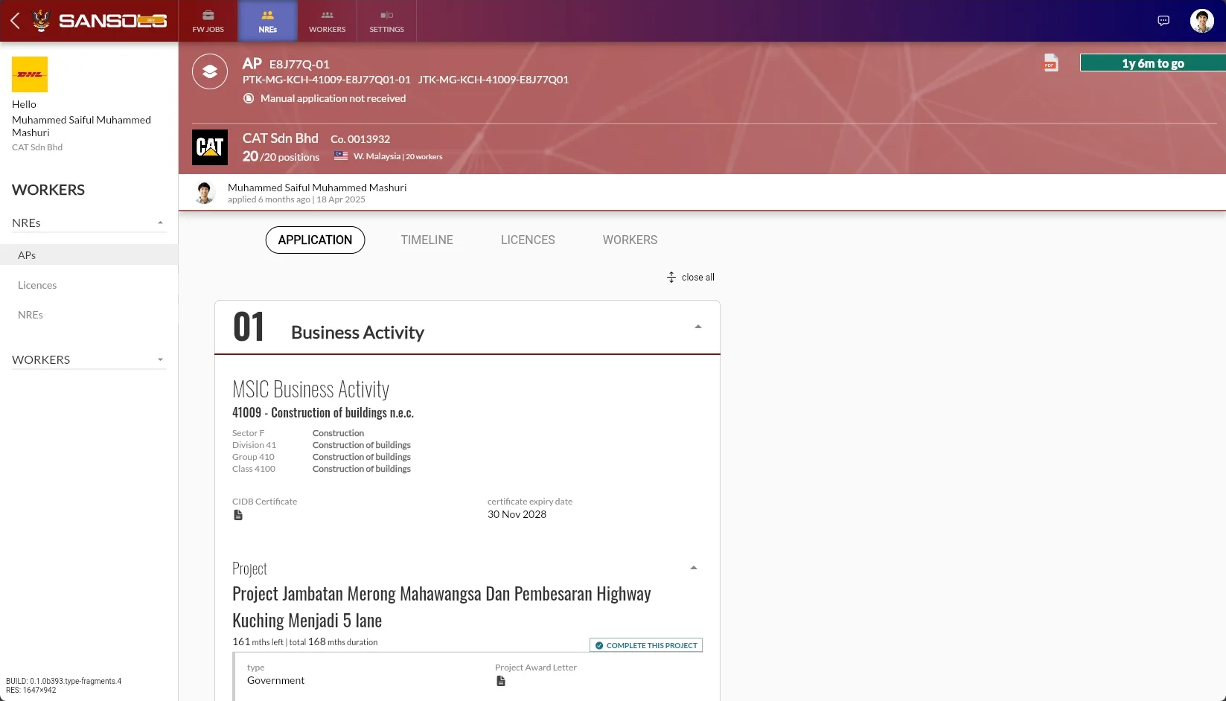Click expiry date 30 Nov 2028
This screenshot has height=701, width=1226.
[x=517, y=514]
